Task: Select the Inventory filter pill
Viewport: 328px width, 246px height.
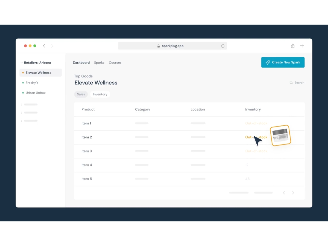Action: click(x=100, y=94)
